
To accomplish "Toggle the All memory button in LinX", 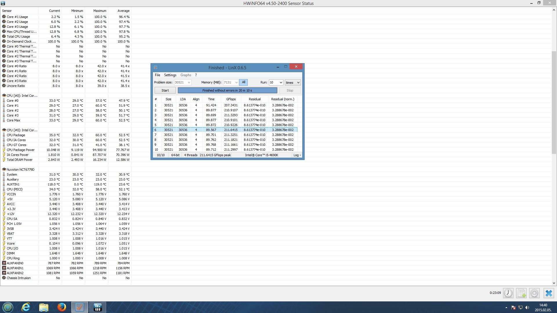I will pyautogui.click(x=243, y=82).
